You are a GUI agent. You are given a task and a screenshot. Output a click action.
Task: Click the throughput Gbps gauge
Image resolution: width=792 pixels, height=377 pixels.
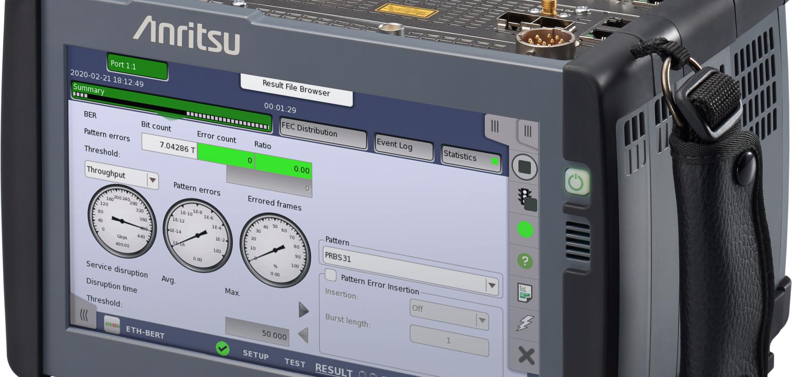coord(122,221)
